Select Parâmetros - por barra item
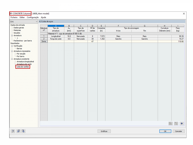Viewport: 193px width, 145px height. (x=23, y=41)
